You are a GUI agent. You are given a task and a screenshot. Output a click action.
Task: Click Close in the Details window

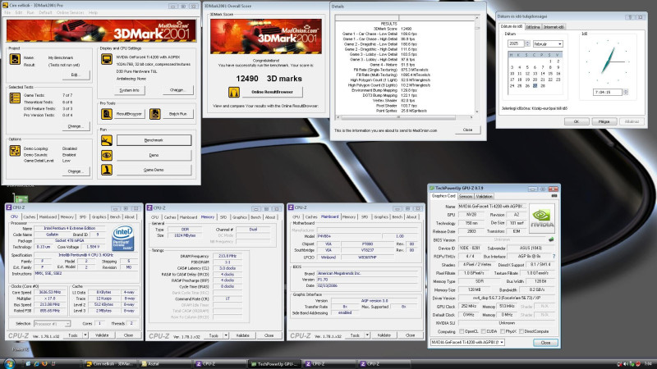point(467,130)
